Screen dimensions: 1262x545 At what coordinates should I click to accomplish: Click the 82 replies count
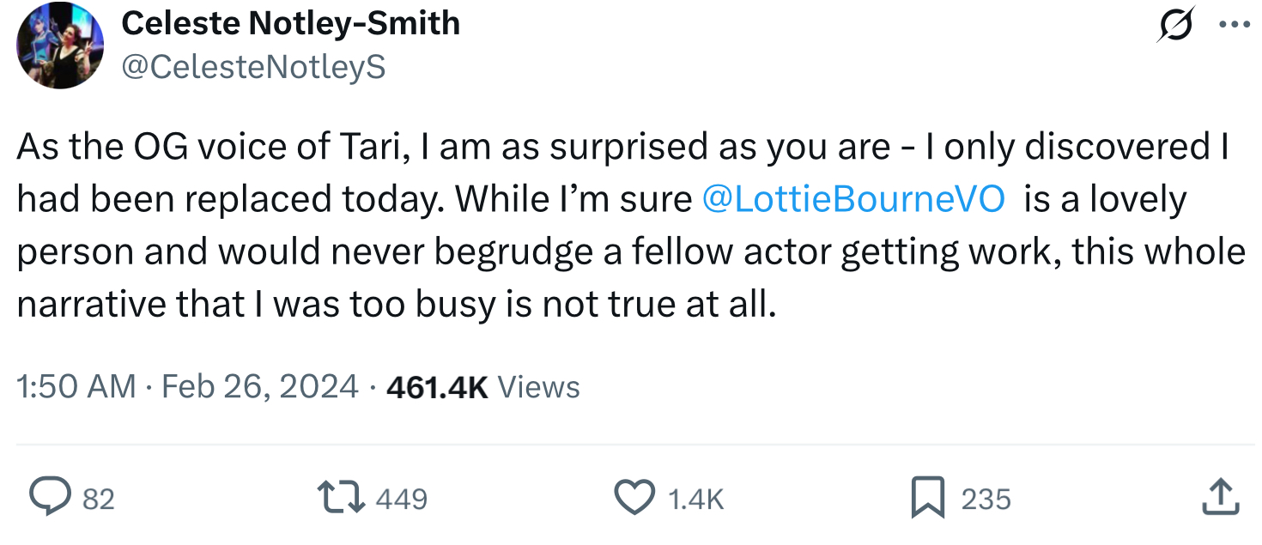click(x=99, y=499)
